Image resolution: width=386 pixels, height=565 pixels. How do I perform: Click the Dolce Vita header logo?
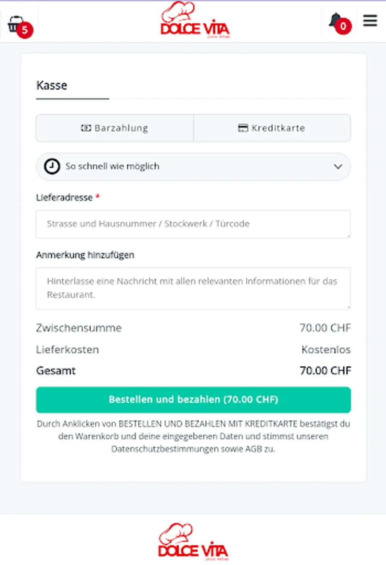pyautogui.click(x=195, y=20)
